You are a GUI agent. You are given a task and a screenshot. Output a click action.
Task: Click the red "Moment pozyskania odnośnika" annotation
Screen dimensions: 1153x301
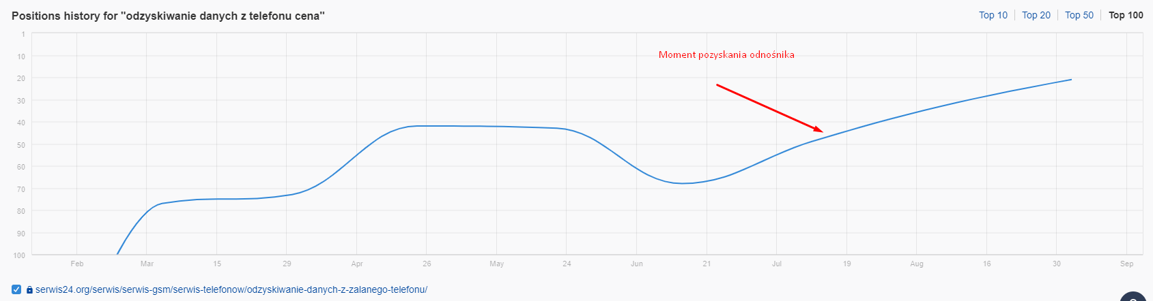click(726, 54)
